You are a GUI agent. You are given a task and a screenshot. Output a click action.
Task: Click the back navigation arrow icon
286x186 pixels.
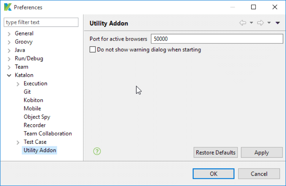pos(243,23)
